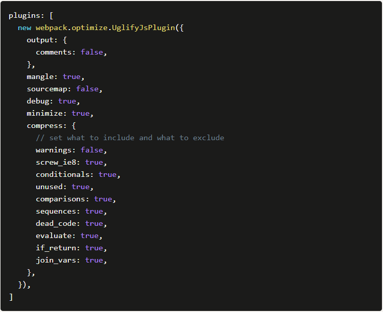Click 'if_return: true,' line
Viewport: 383px width, 312px height.
pyautogui.click(x=71, y=248)
